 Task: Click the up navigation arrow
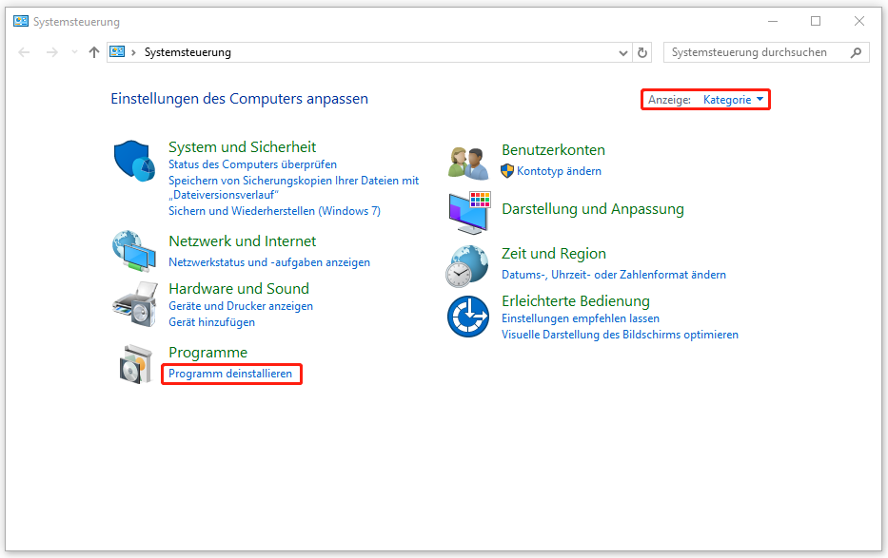(x=93, y=52)
